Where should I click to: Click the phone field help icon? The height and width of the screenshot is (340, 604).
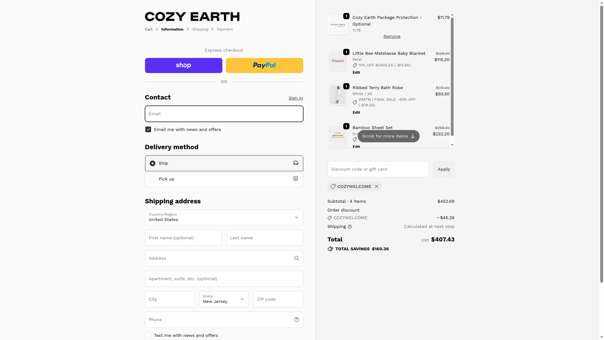(x=296, y=320)
